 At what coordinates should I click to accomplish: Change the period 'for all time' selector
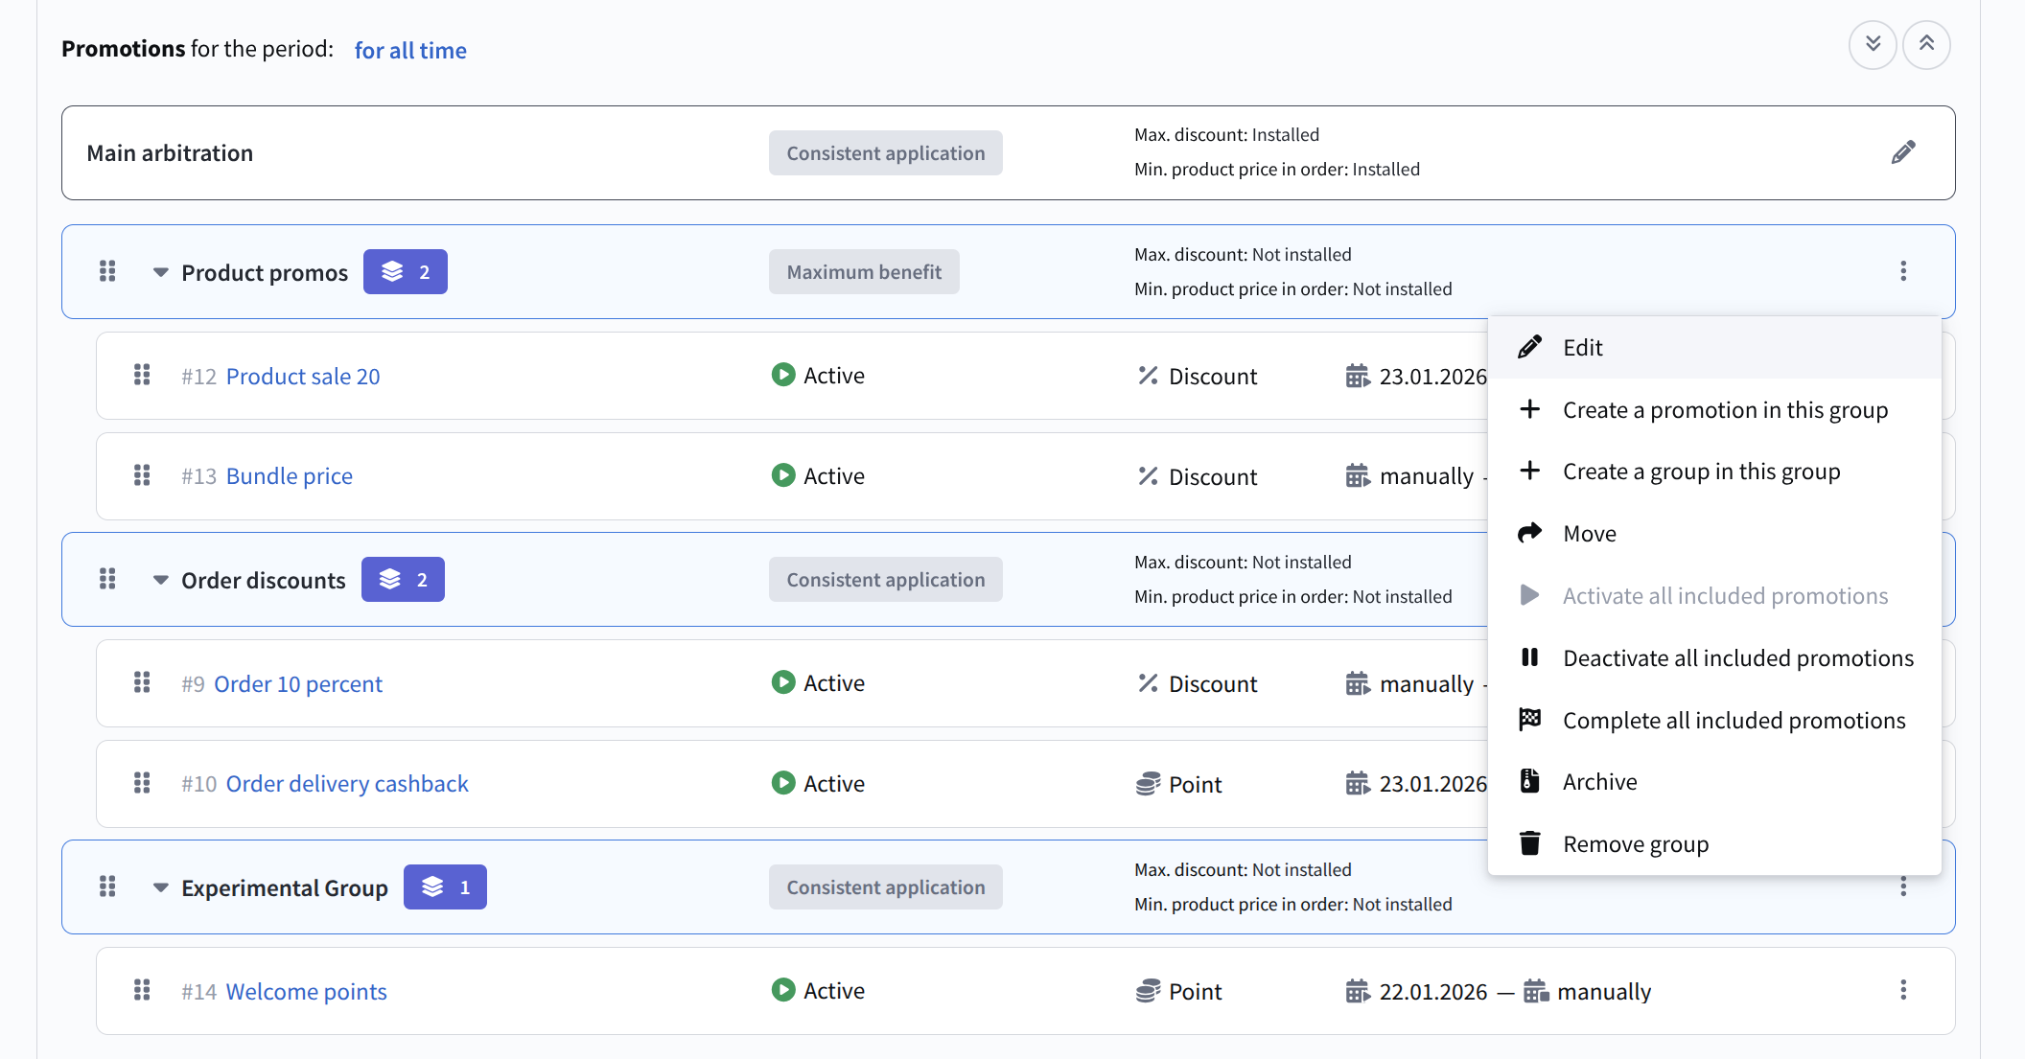[410, 50]
